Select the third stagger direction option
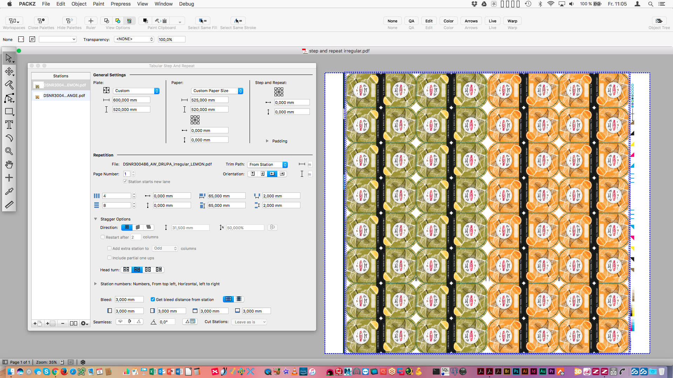Viewport: 673px width, 378px height. coord(149,227)
